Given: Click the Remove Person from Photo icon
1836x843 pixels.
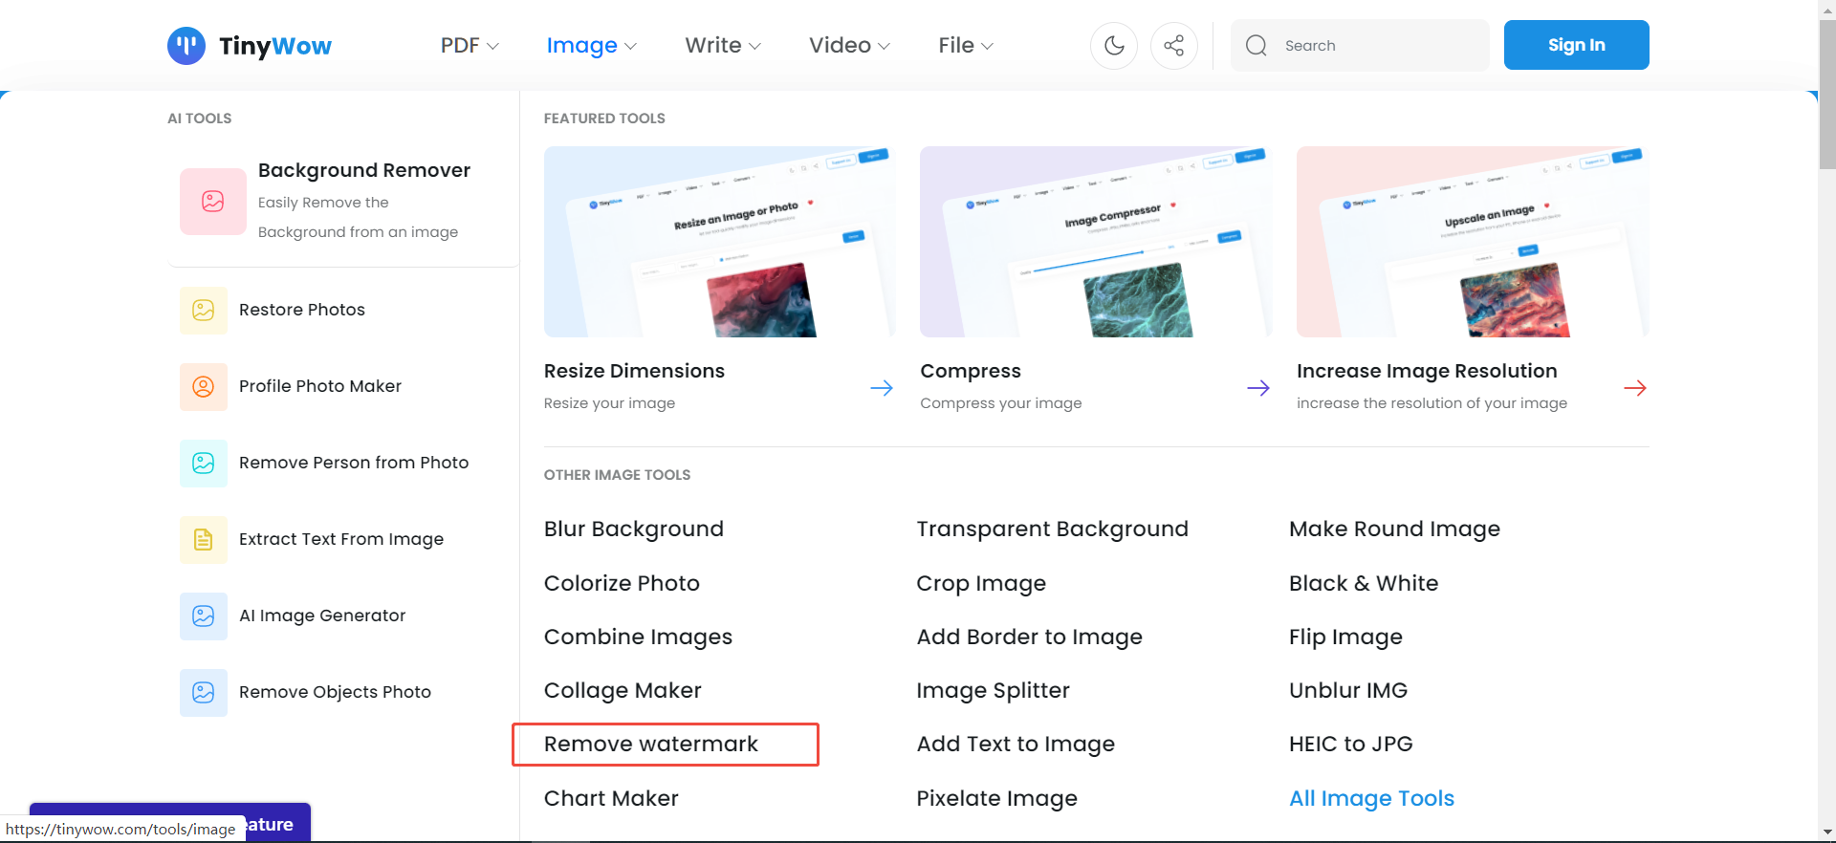Looking at the screenshot, I should coord(204,463).
